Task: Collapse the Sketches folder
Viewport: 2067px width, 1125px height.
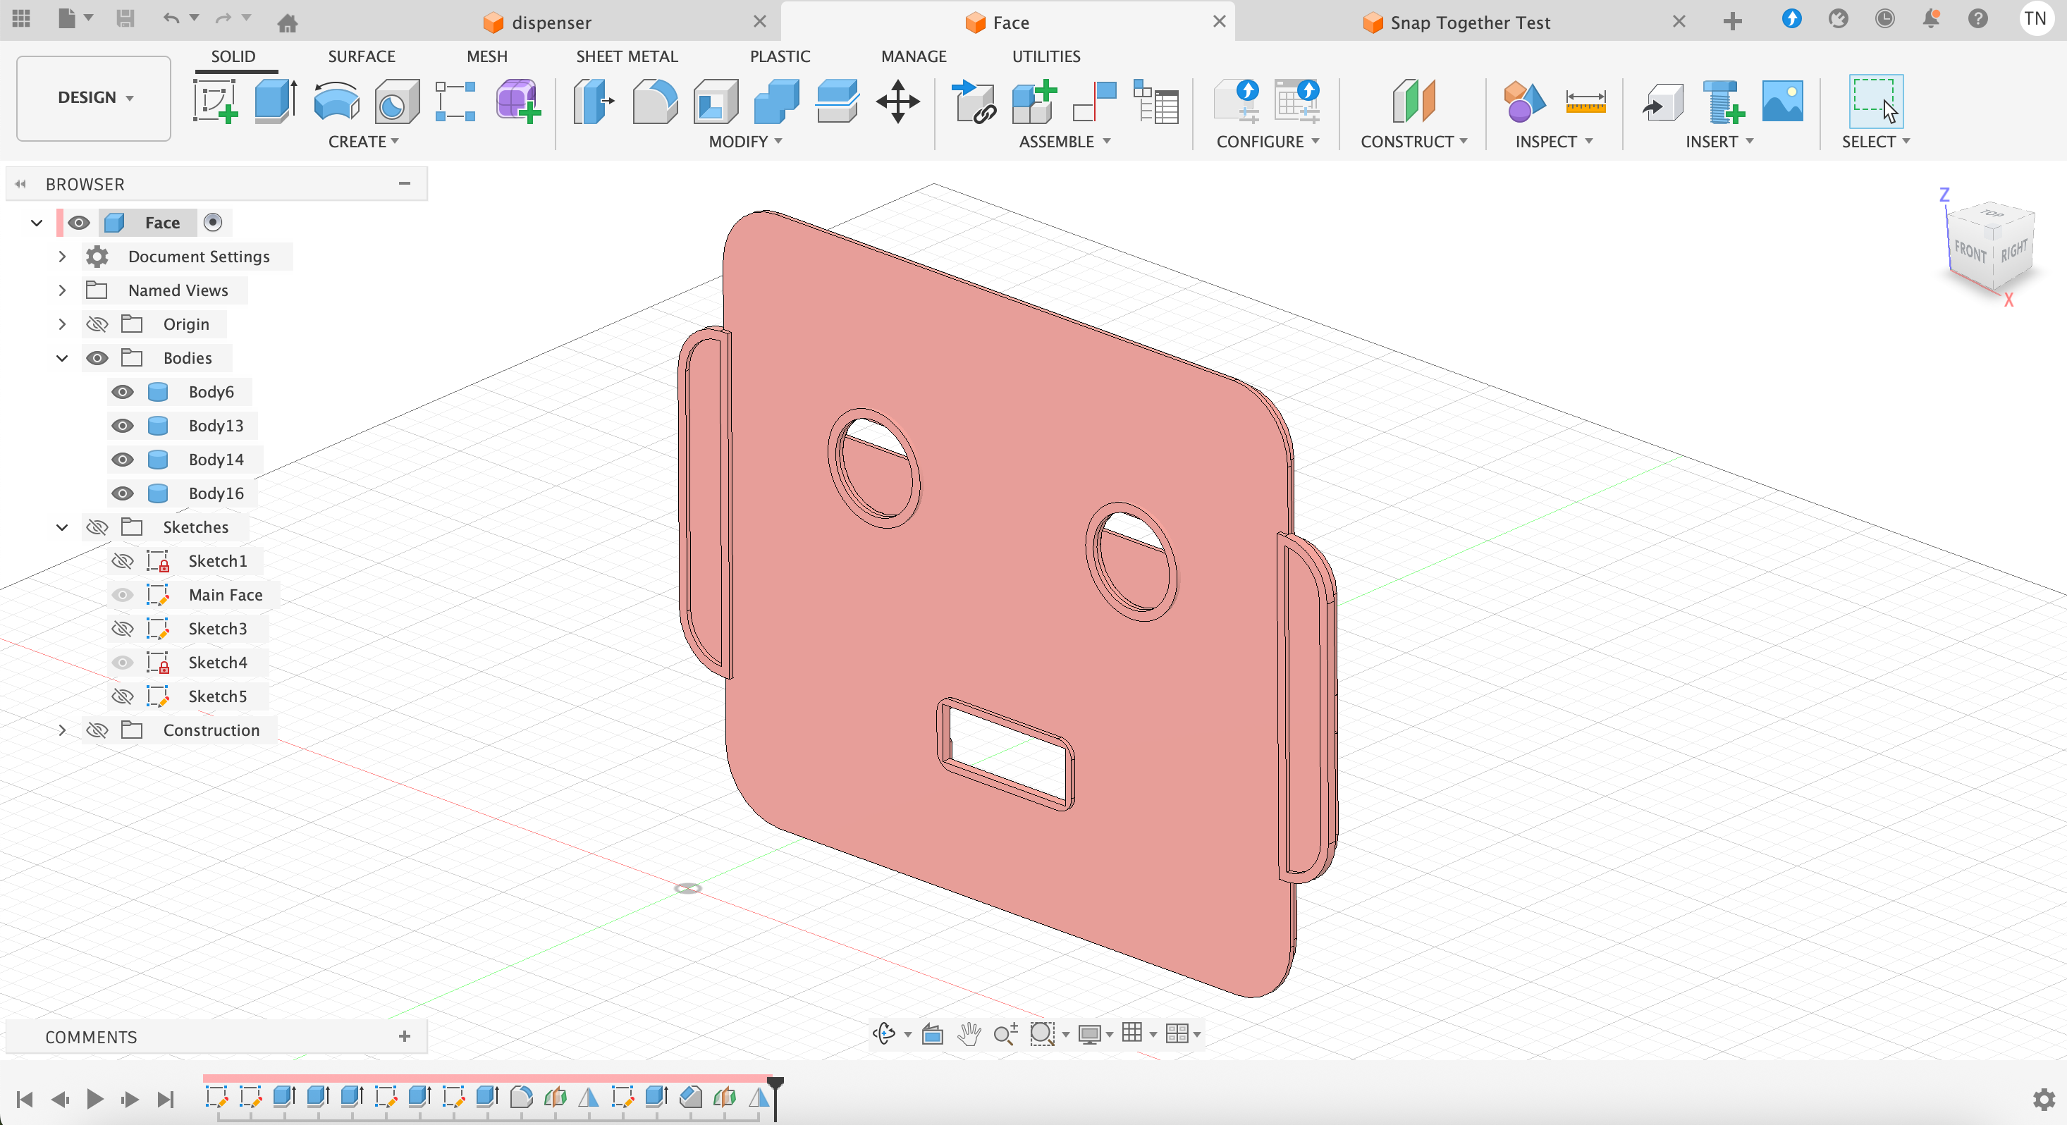Action: (62, 527)
